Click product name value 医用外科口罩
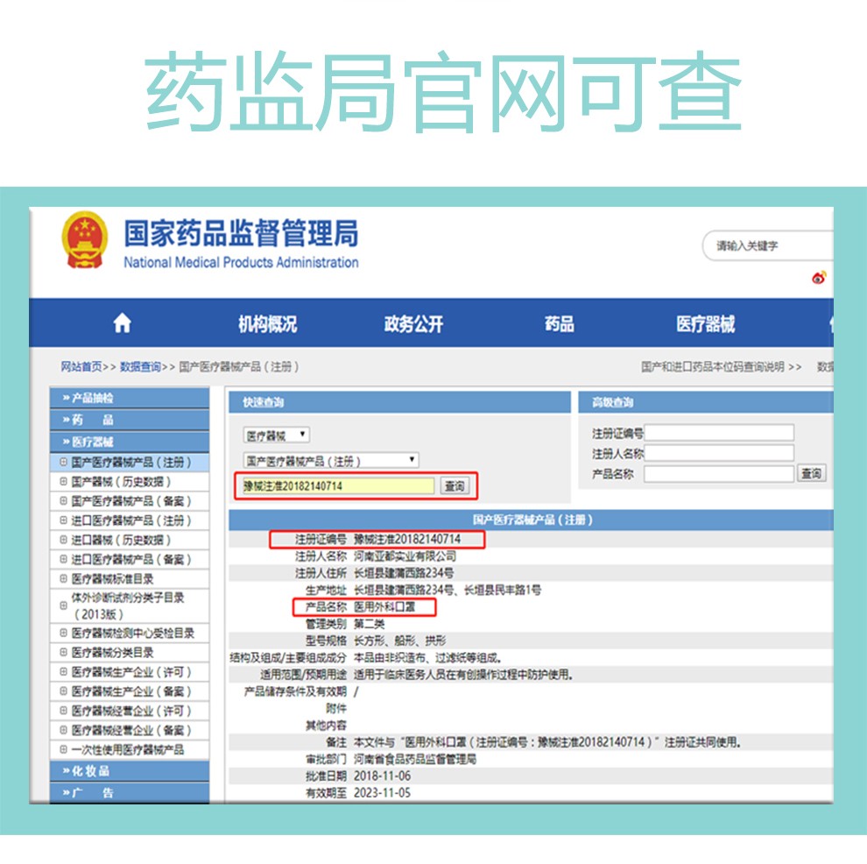The height and width of the screenshot is (864, 867). pos(384,606)
